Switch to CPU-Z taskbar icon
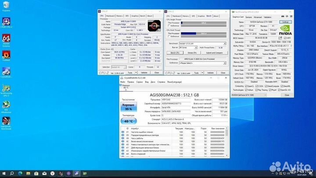 coord(68,173)
